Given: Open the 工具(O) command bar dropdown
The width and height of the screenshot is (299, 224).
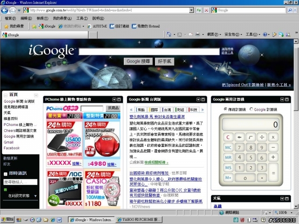Looking at the screenshot, I should 253,35.
